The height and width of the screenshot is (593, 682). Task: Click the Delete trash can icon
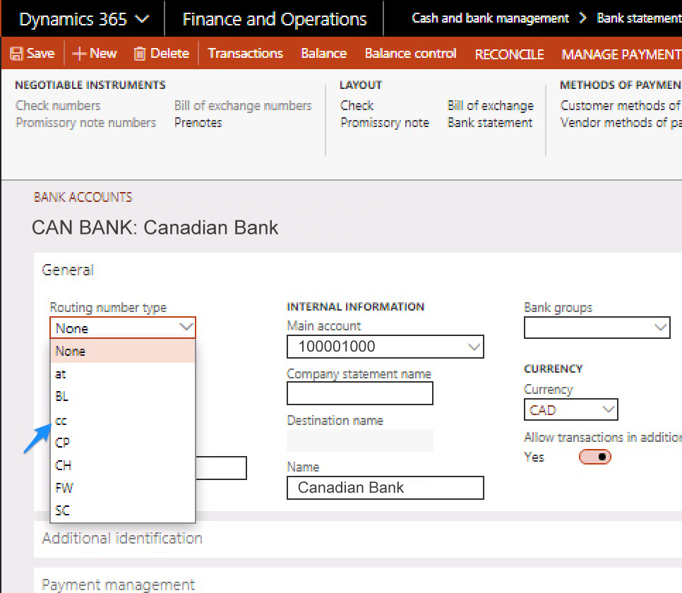click(x=139, y=54)
